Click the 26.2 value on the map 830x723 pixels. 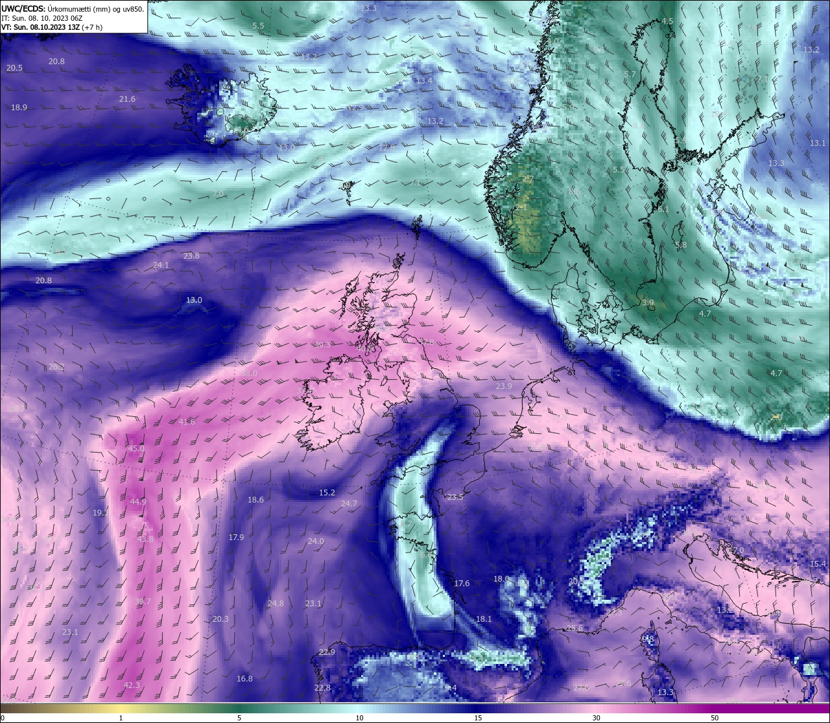click(x=56, y=367)
